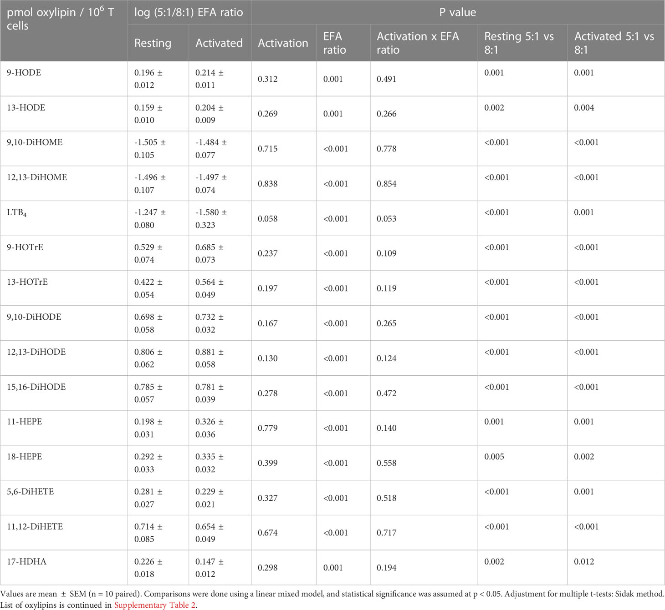Click the 12,13-DiHOME Activated value -1.497 ± 0.074
The height and width of the screenshot is (610, 665).
pos(211,184)
